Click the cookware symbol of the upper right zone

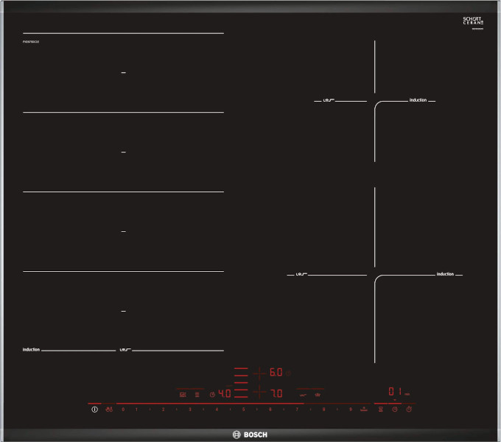(x=329, y=100)
